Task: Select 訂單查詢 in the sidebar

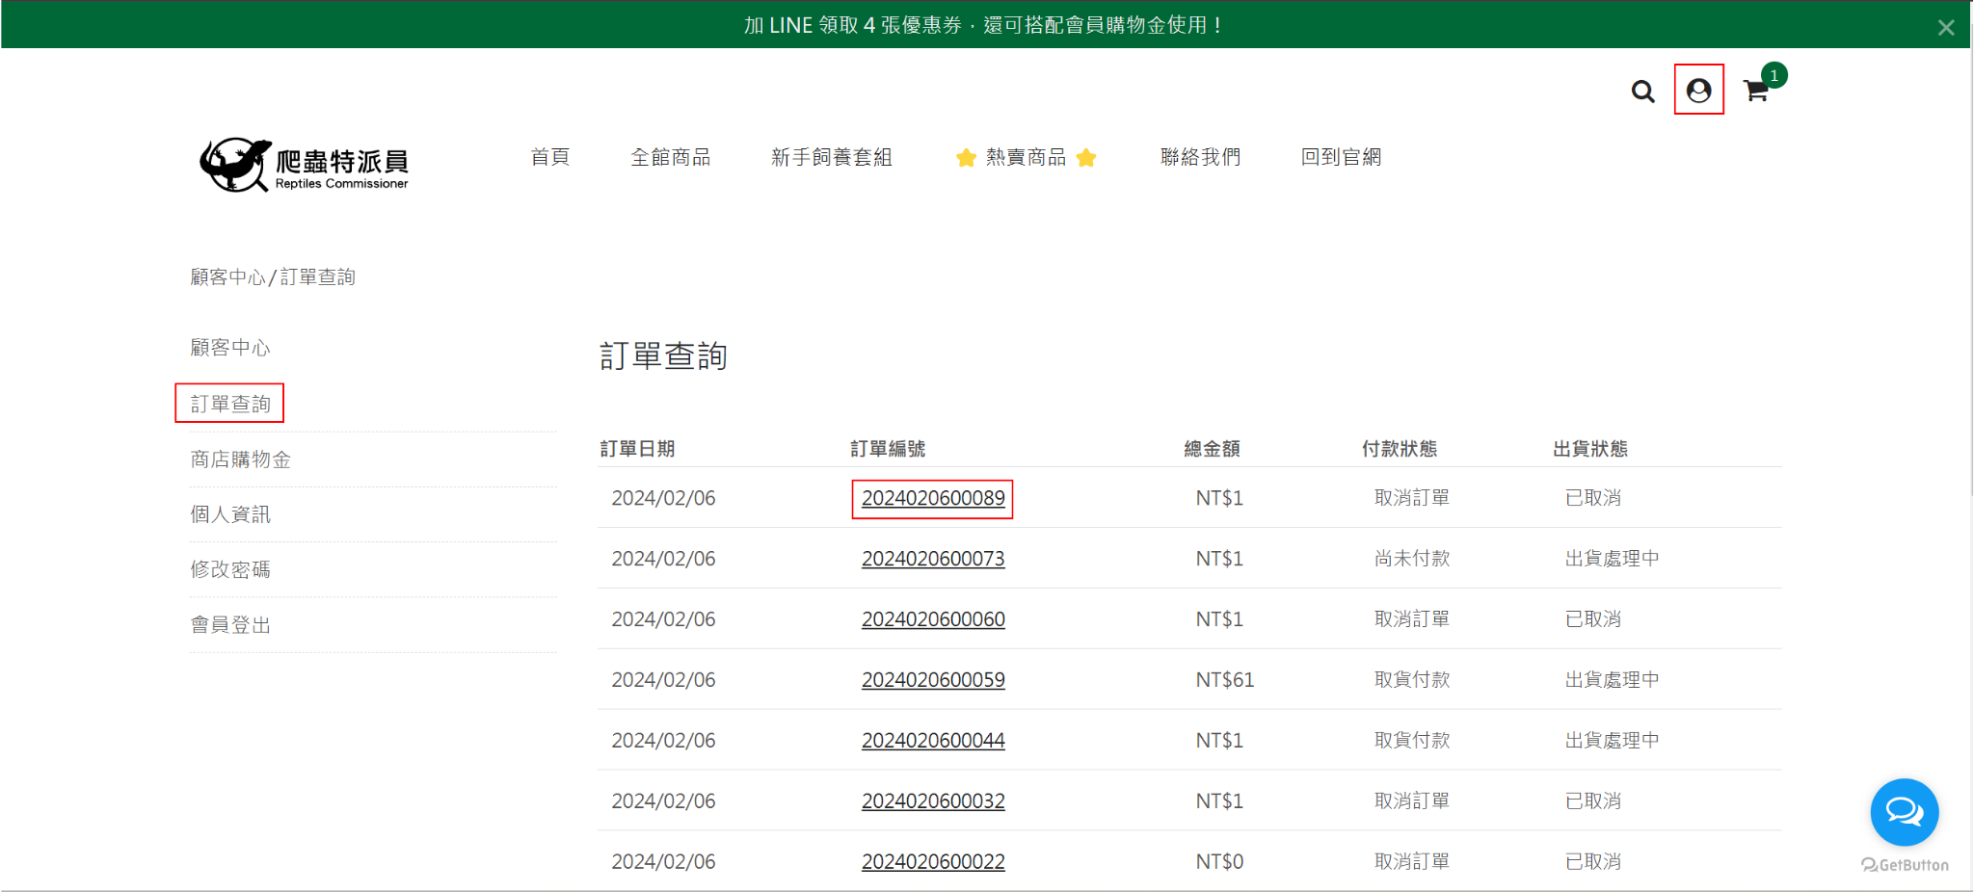Action: point(230,404)
